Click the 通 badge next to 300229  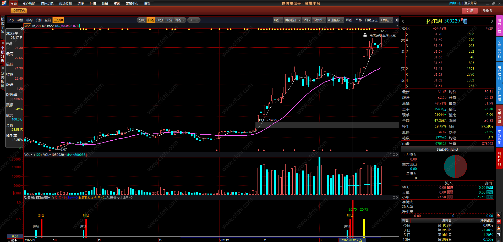[465, 21]
